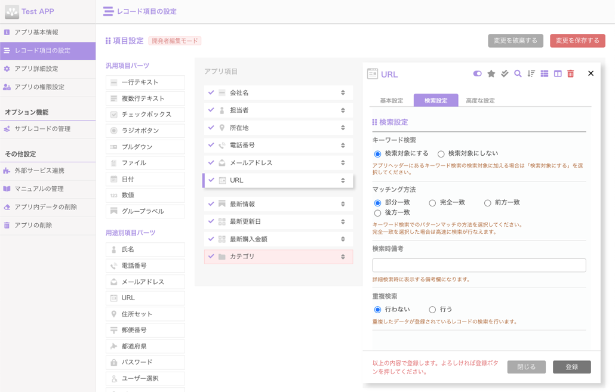Add 日付 part
615x392 pixels.
click(x=145, y=179)
